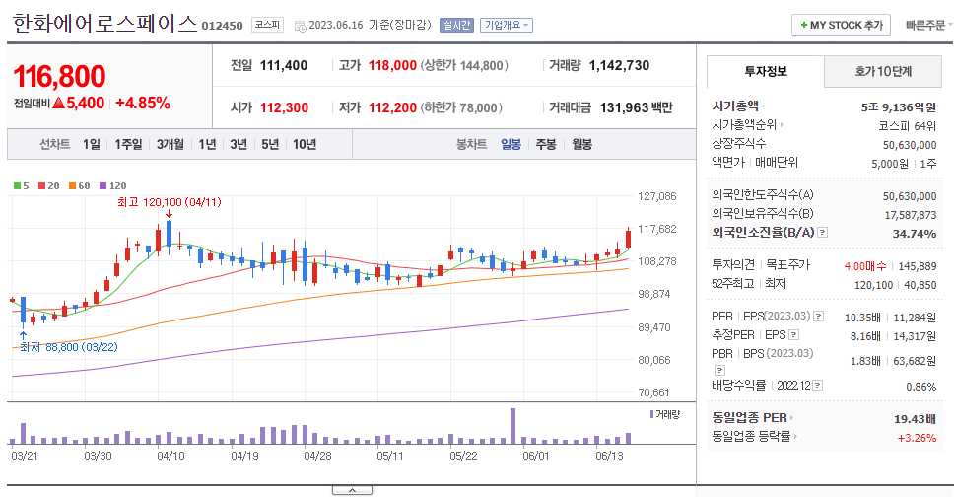
Task: Click the 거래량 value 1,142,730
Action: pos(619,65)
